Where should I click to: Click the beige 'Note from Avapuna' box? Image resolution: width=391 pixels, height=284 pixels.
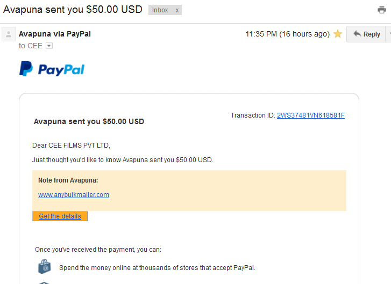point(189,191)
